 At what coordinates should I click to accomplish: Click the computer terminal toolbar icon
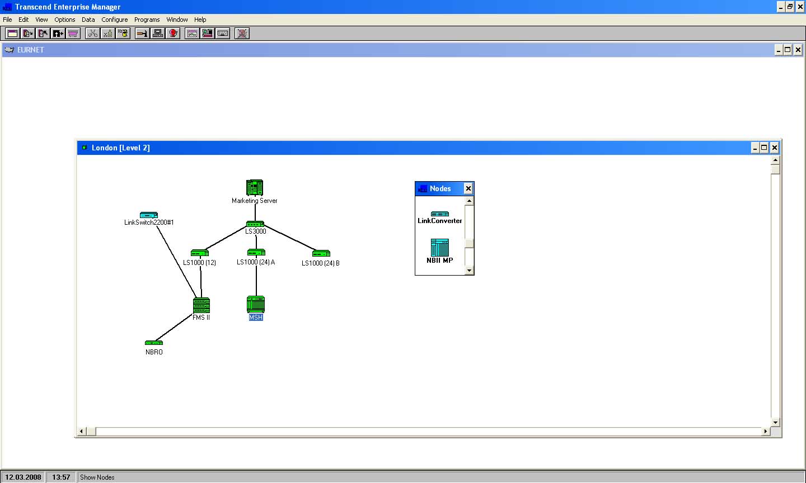coord(158,34)
